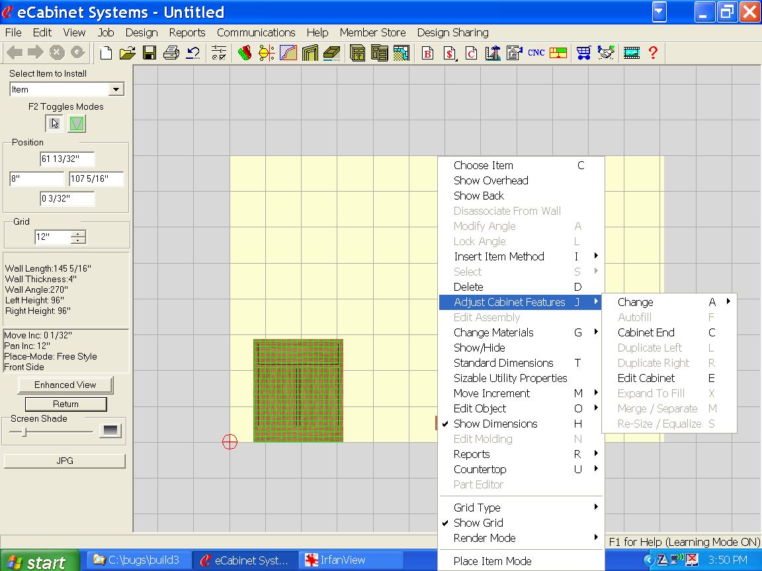This screenshot has width=762, height=571.
Task: Expand the Countertop submenu
Action: [x=521, y=469]
